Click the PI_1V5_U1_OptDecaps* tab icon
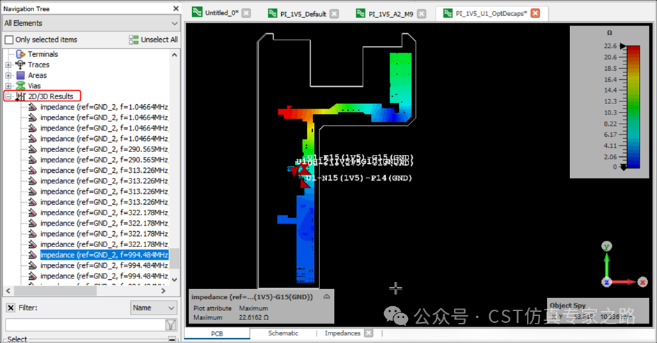 [448, 13]
